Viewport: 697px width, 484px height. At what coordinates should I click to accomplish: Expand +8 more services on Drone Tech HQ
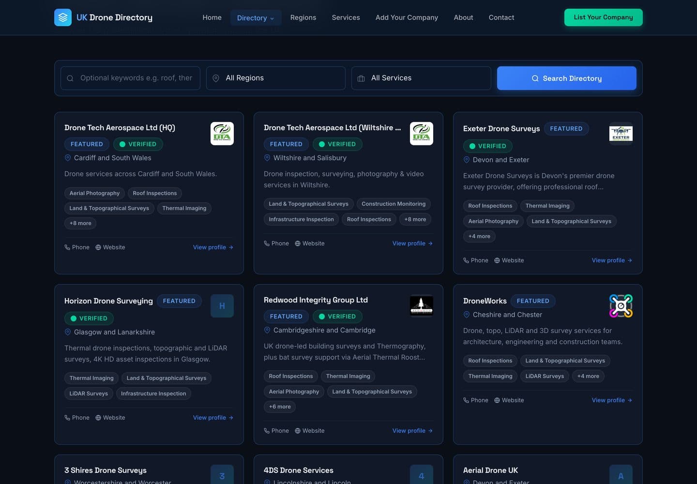coord(80,223)
